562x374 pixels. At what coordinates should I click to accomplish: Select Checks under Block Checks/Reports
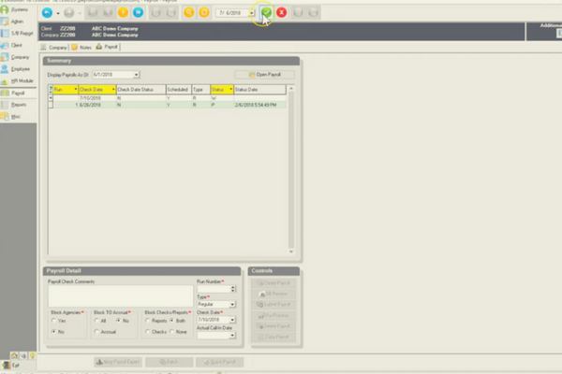click(148, 332)
